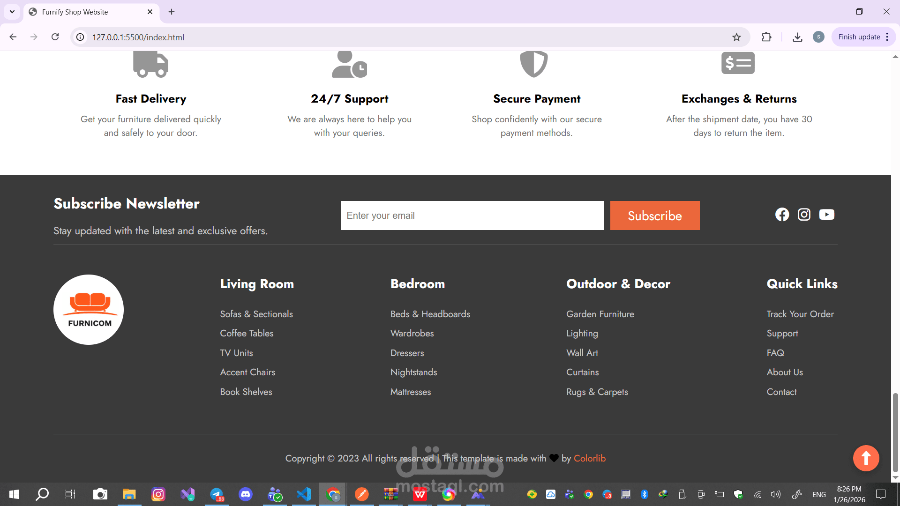Open the YouTube social icon
The width and height of the screenshot is (900, 506).
[x=826, y=215]
